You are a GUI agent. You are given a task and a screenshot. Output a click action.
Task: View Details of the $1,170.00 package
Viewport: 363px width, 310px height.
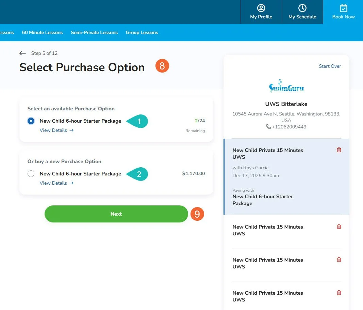click(56, 183)
